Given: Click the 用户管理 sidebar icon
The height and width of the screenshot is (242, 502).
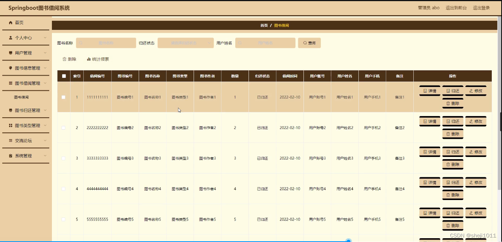Looking at the screenshot, I should pos(10,53).
